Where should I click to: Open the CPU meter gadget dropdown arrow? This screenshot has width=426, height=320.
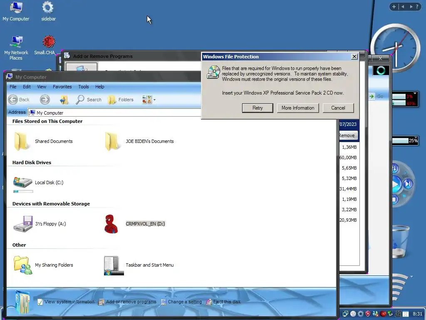[415, 93]
